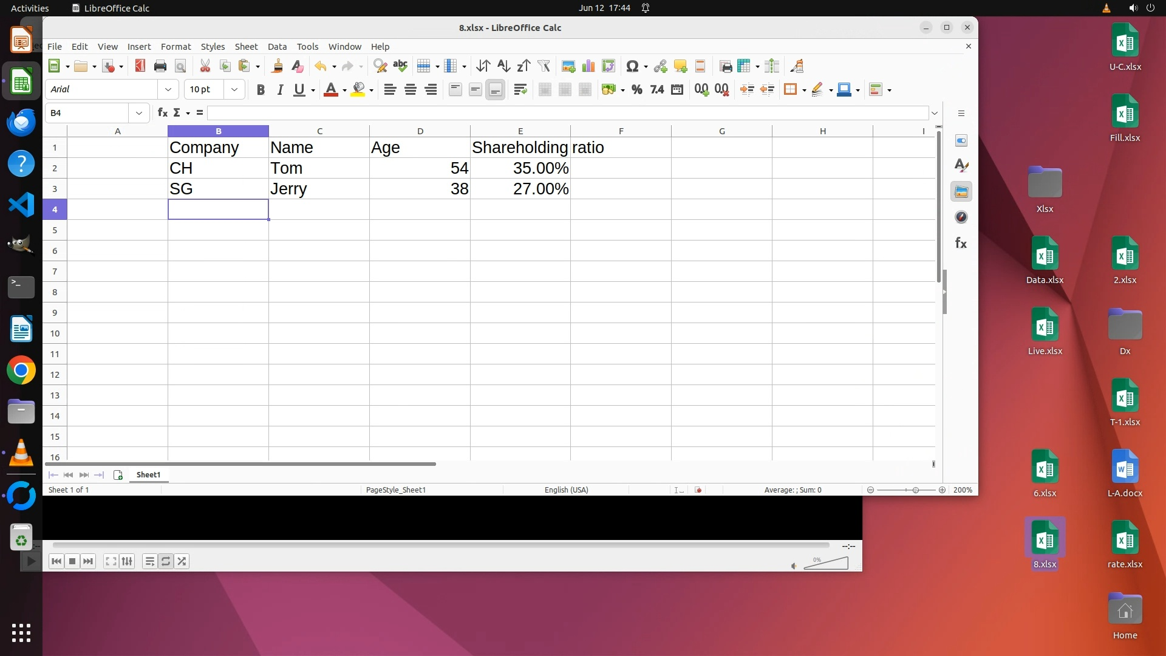
Task: Select column E header
Action: 520,131
